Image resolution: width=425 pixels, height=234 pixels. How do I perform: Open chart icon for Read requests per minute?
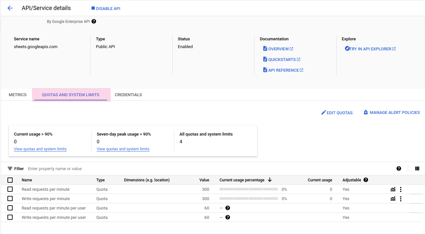[x=393, y=189]
